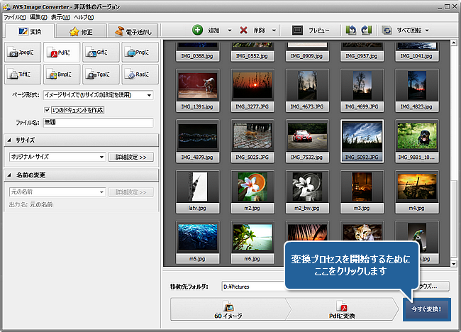Select the Jpeg output format icon

(x=23, y=52)
